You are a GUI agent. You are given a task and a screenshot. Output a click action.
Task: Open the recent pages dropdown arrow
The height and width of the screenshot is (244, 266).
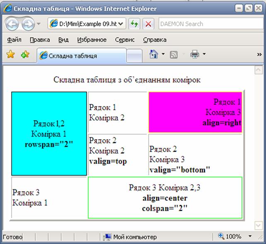(39, 24)
